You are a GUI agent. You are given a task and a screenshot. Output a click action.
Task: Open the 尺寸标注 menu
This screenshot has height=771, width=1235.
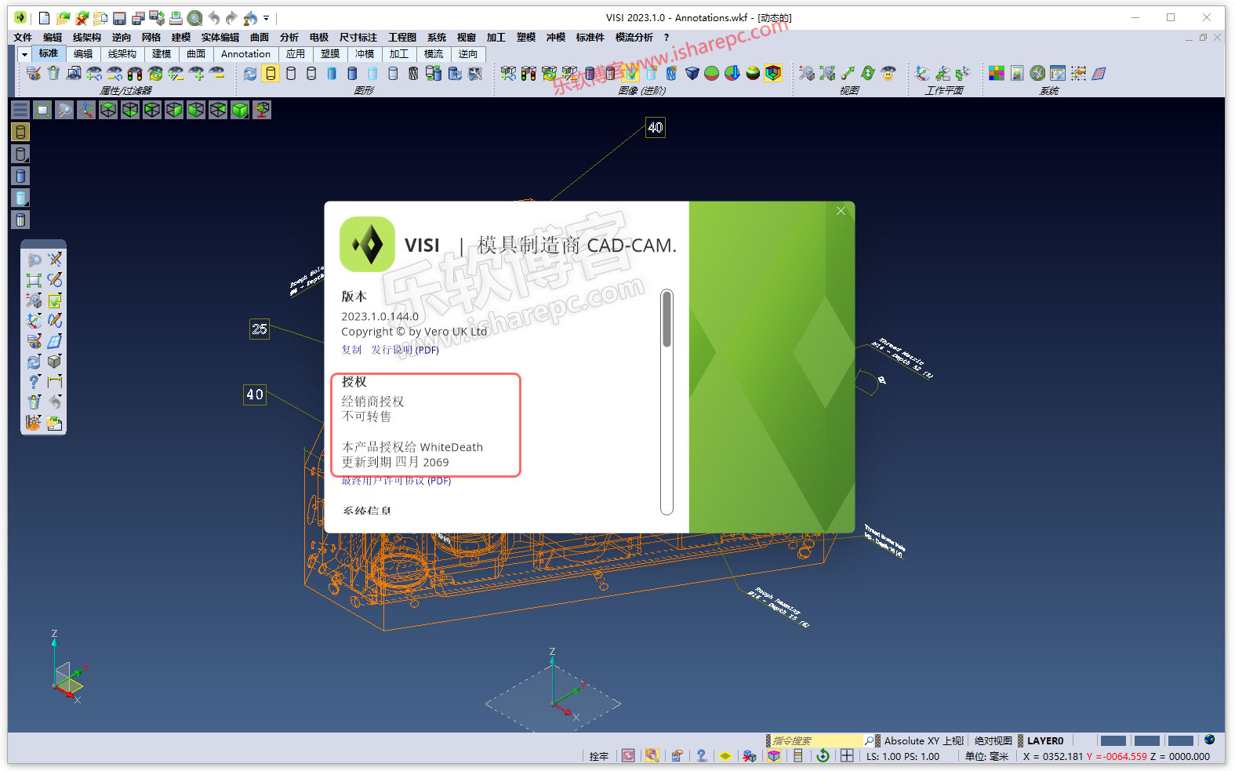coord(358,37)
